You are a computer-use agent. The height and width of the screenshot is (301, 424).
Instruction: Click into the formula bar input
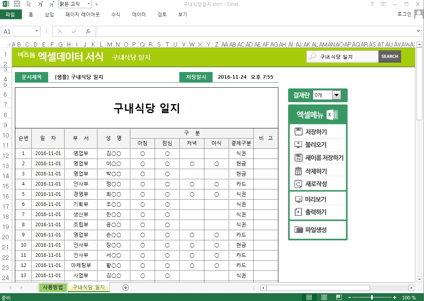point(256,31)
